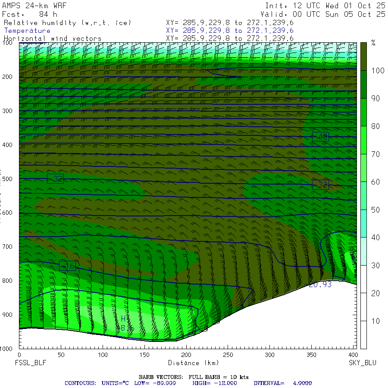This screenshot has width=388, height=388.
Task: Click the '0' distance axis tick label
Action: point(19,355)
